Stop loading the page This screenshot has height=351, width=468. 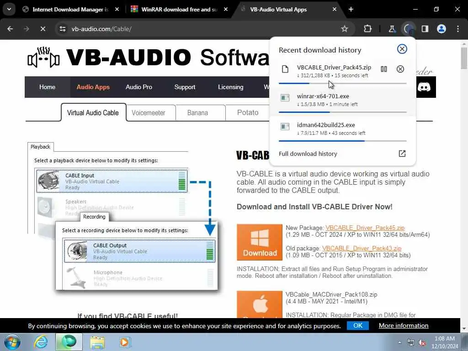tap(43, 29)
